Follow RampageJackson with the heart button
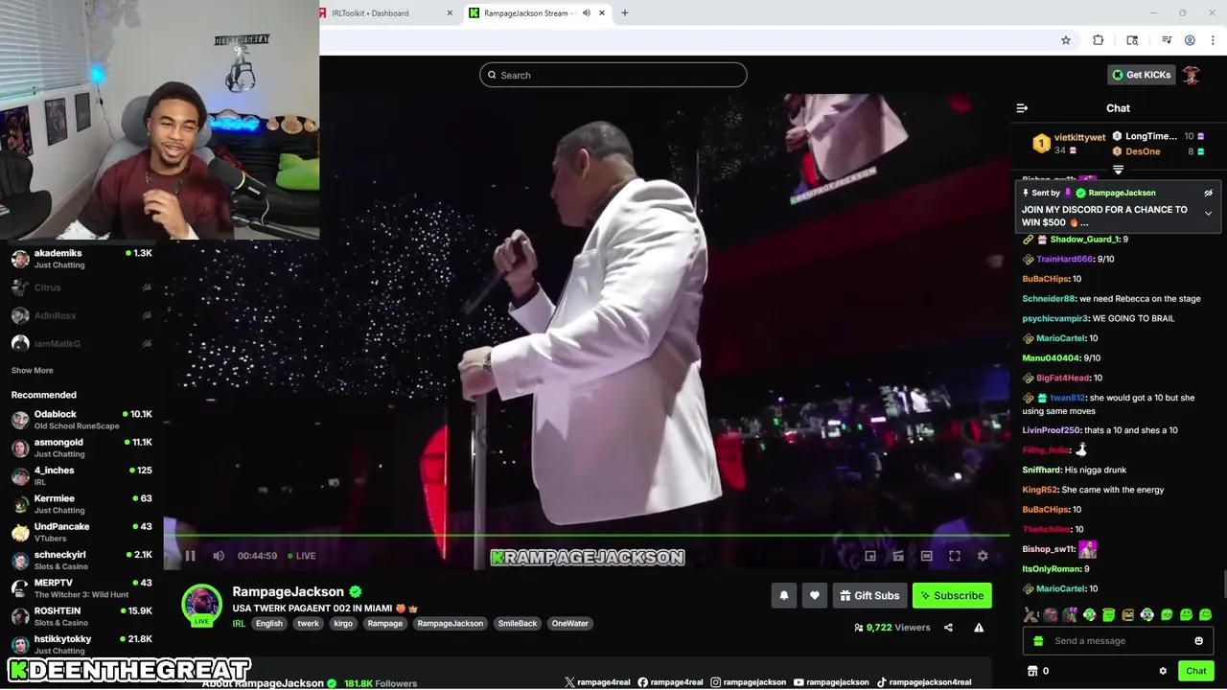This screenshot has height=690, width=1227. point(815,595)
